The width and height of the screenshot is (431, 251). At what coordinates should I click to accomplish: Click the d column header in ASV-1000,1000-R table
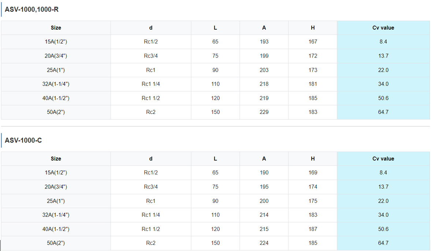[151, 28]
